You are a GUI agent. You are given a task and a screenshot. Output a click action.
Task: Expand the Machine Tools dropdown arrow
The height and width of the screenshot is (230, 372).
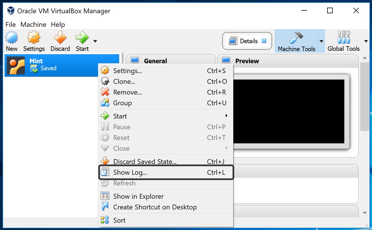(321, 41)
